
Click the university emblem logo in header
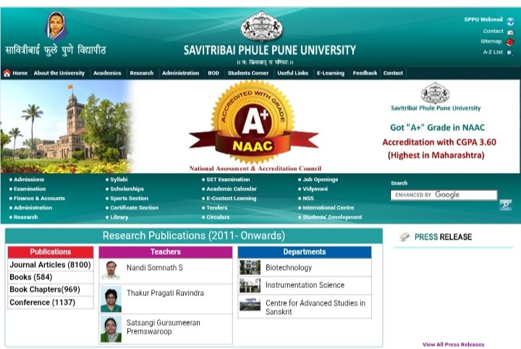click(x=261, y=26)
